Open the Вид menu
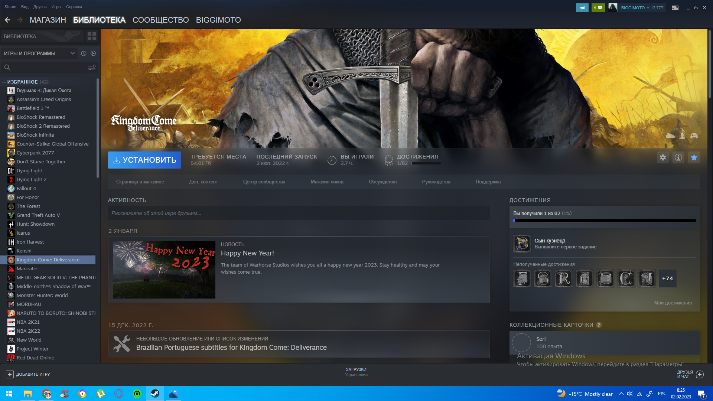Screen dimensions: 713x401 (25, 7)
